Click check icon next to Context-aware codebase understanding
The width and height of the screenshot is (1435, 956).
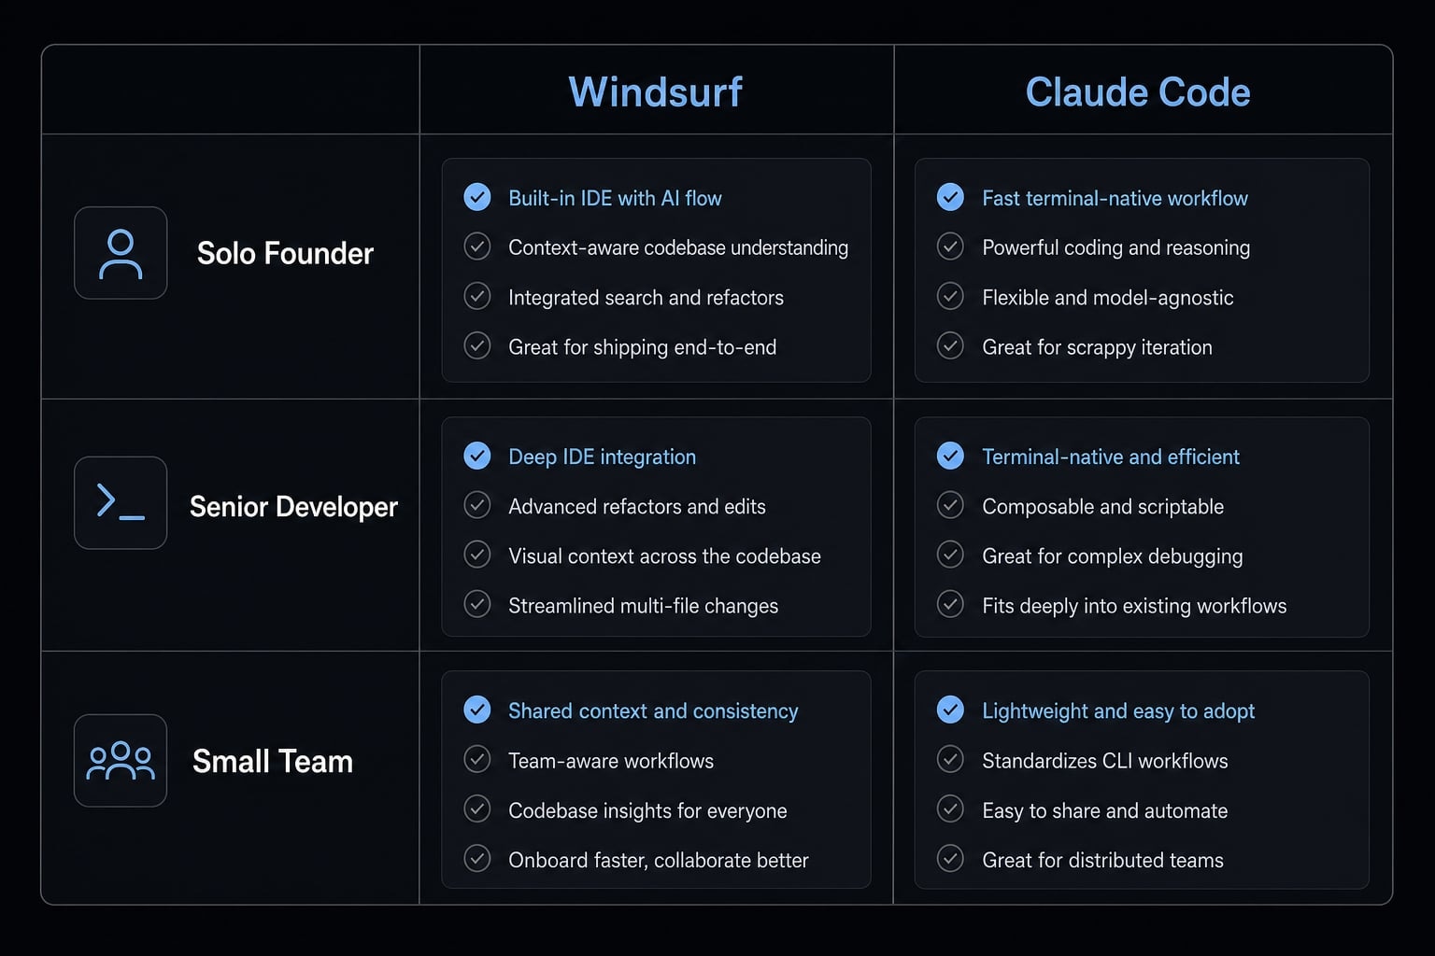tap(477, 246)
